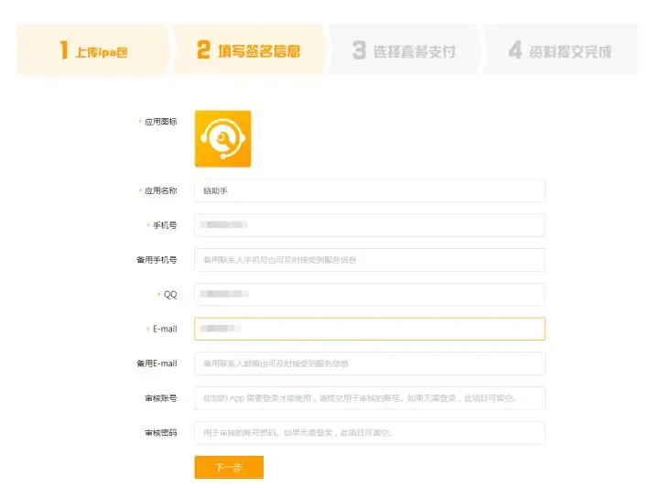Click the orange app icon thumbnail

[222, 138]
